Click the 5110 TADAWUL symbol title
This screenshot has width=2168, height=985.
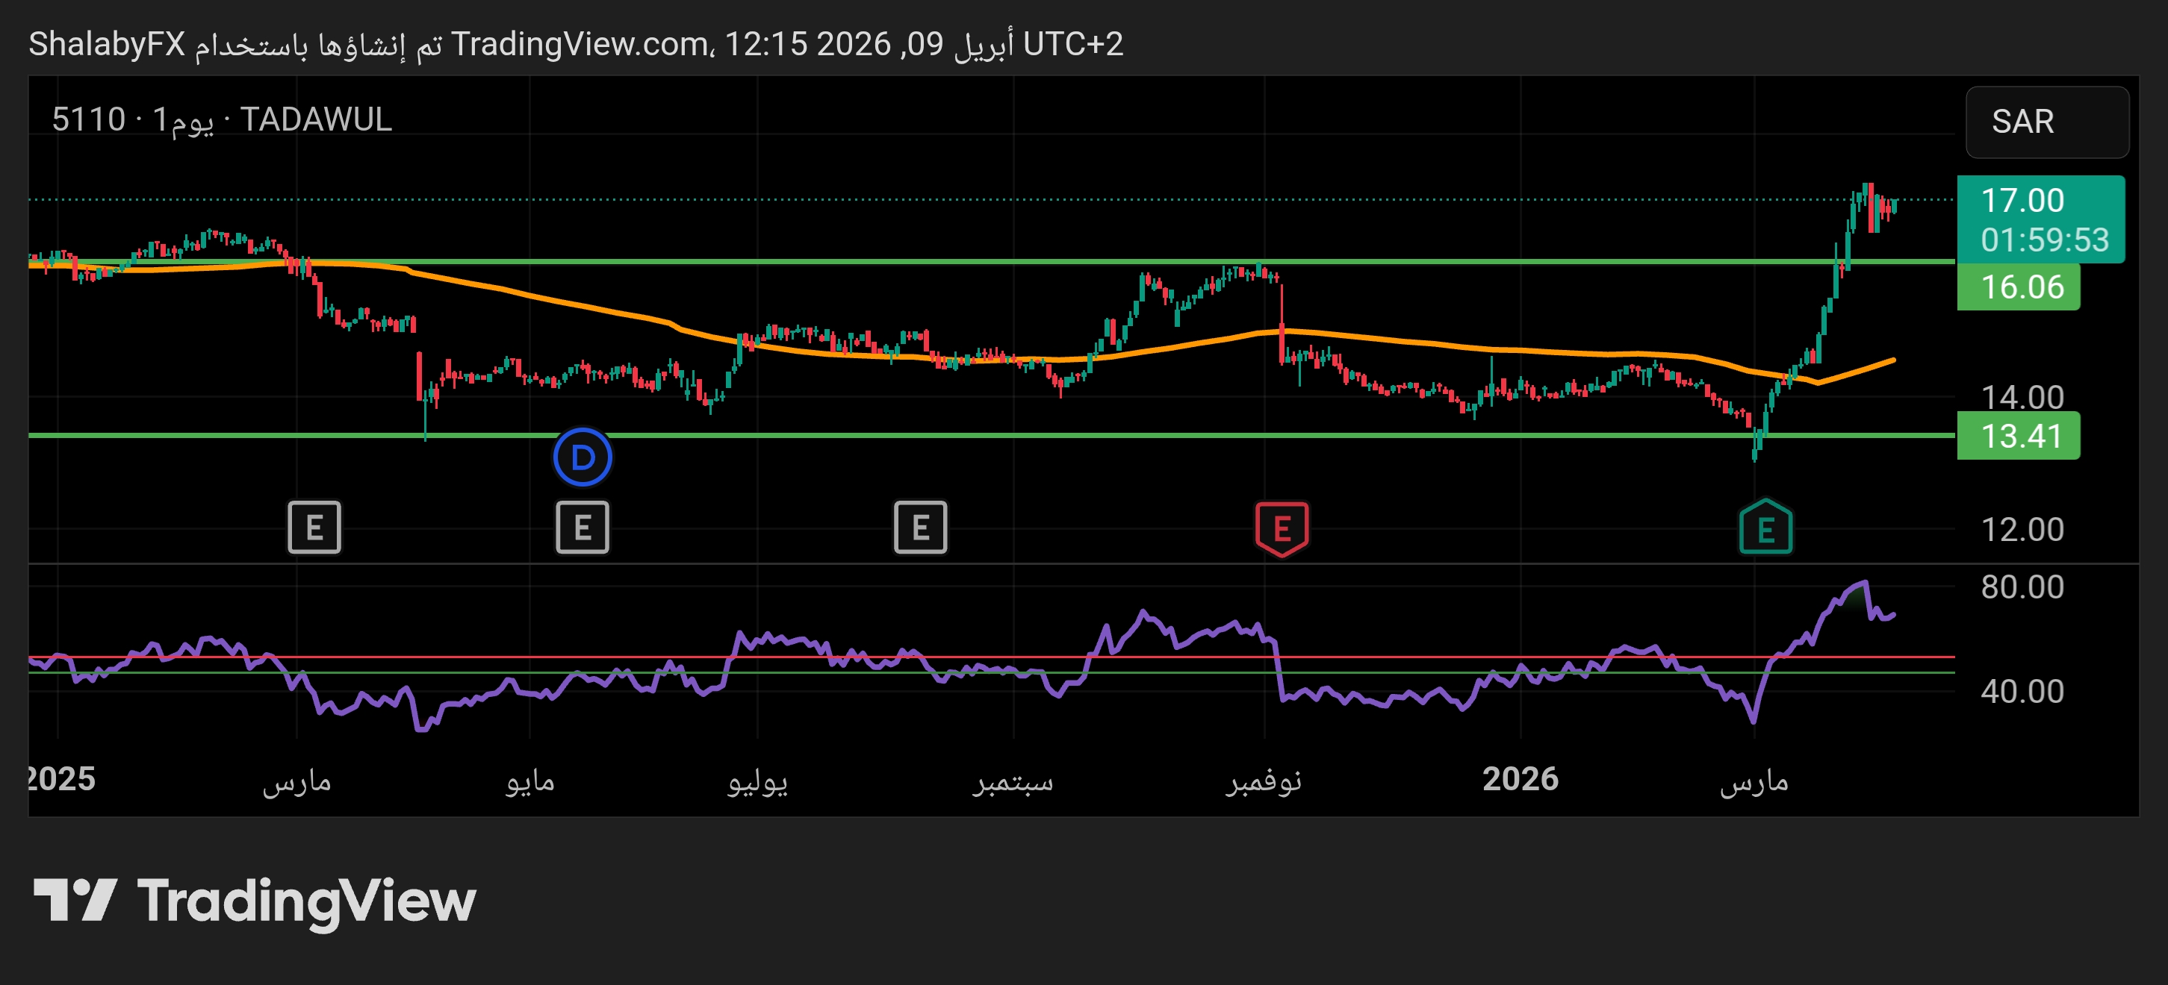[x=221, y=119]
